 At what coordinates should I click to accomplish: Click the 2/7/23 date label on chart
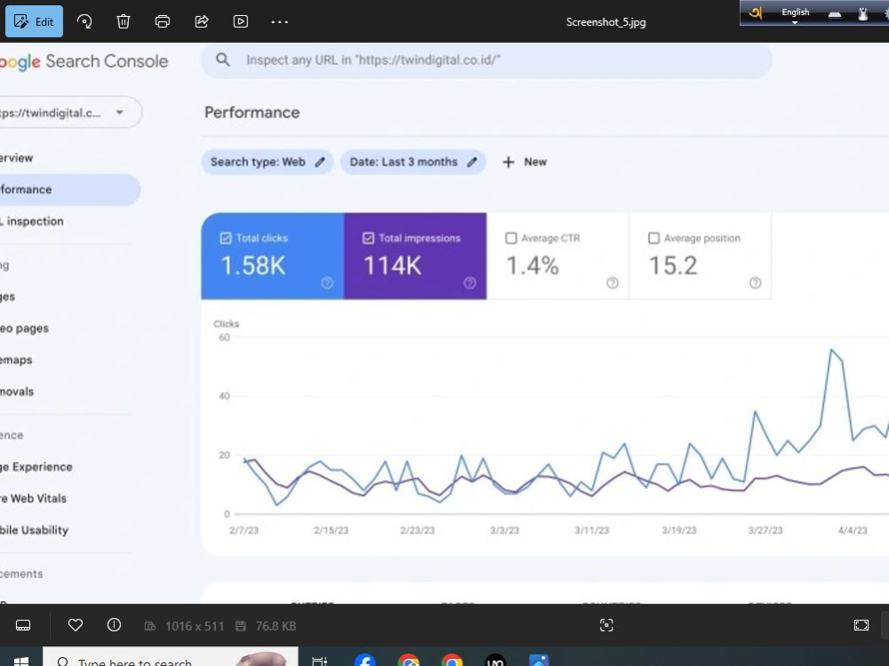pos(244,531)
